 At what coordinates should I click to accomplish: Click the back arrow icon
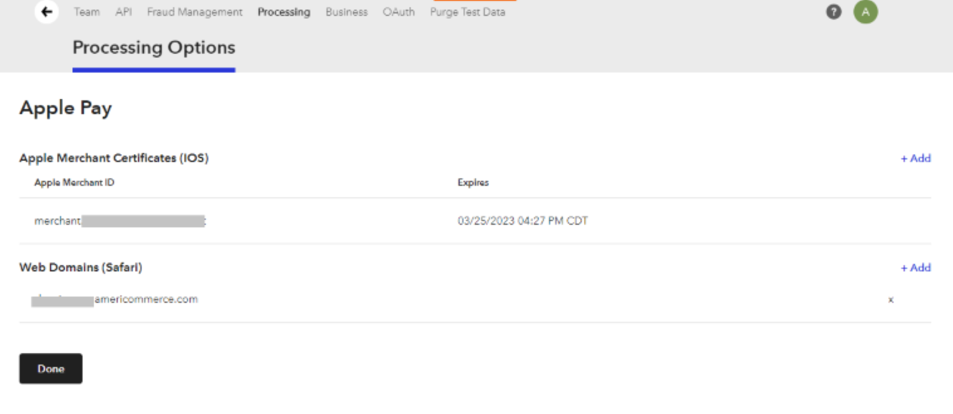tap(47, 11)
